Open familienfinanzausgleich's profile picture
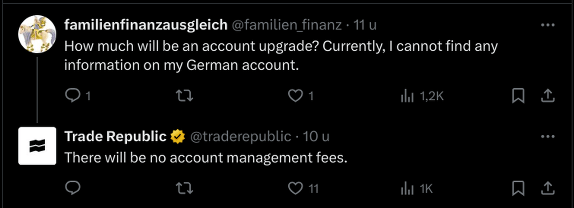The width and height of the screenshot is (574, 208). point(37,34)
